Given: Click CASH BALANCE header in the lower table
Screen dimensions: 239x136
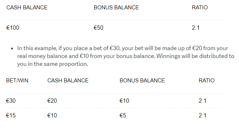Looking at the screenshot, I should 68,81.
